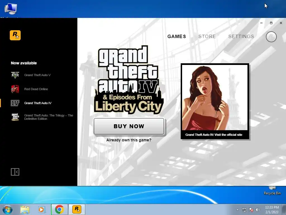This screenshot has height=215, width=286.
Task: Select Grand Theft Auto IV sidebar label
Action: pyautogui.click(x=38, y=103)
